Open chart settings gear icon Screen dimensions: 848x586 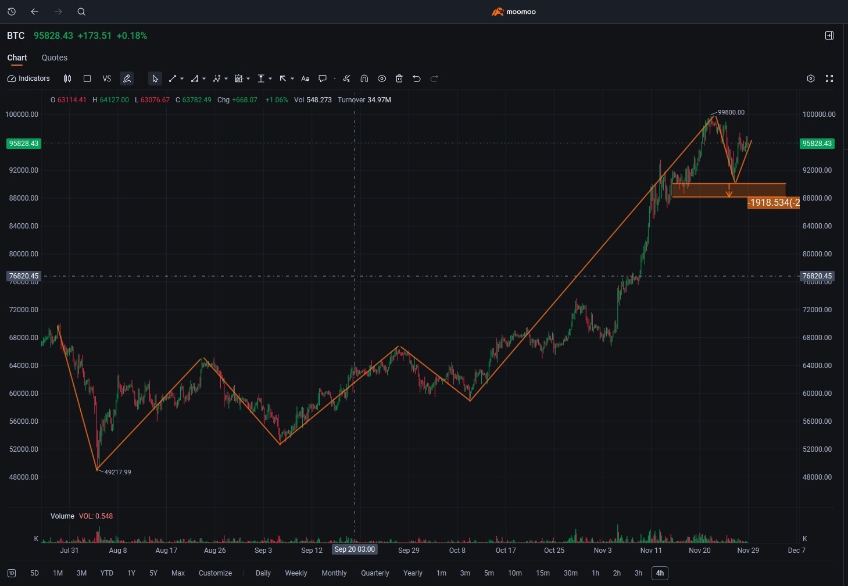(x=811, y=78)
